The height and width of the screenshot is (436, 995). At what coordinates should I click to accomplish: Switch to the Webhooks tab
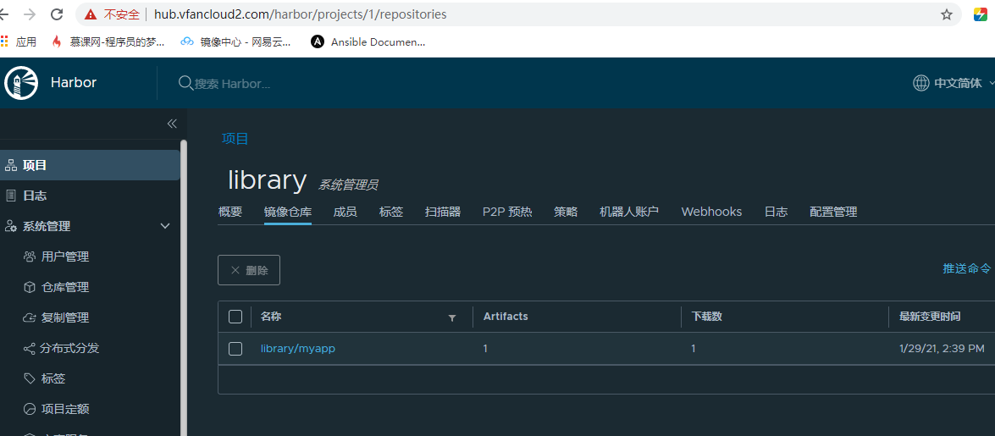click(711, 212)
